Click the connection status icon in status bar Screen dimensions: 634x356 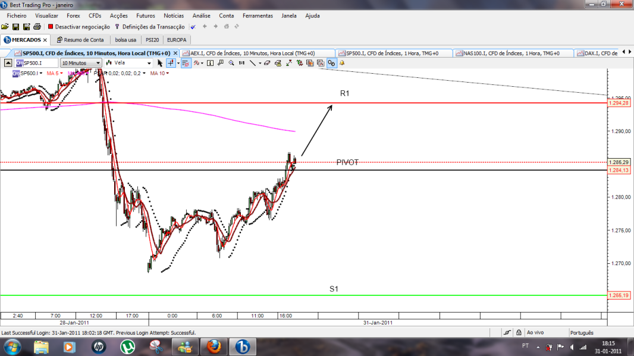point(507,333)
